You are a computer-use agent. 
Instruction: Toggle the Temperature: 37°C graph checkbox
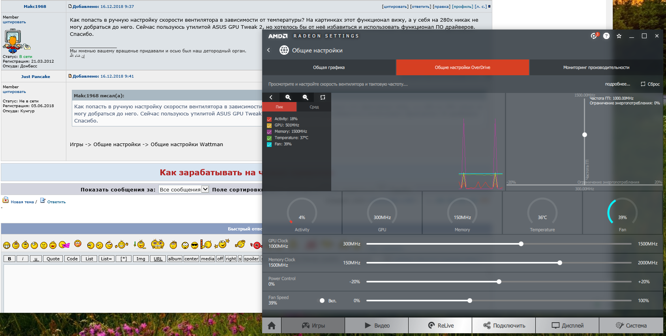click(x=269, y=138)
